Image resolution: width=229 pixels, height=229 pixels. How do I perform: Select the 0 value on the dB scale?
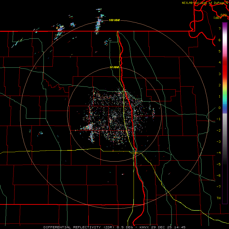pyautogui.click(x=220, y=108)
